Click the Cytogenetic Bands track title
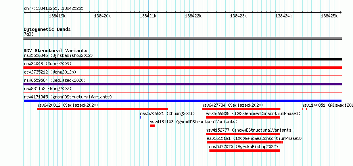This screenshot has height=166, width=353. (x=47, y=29)
